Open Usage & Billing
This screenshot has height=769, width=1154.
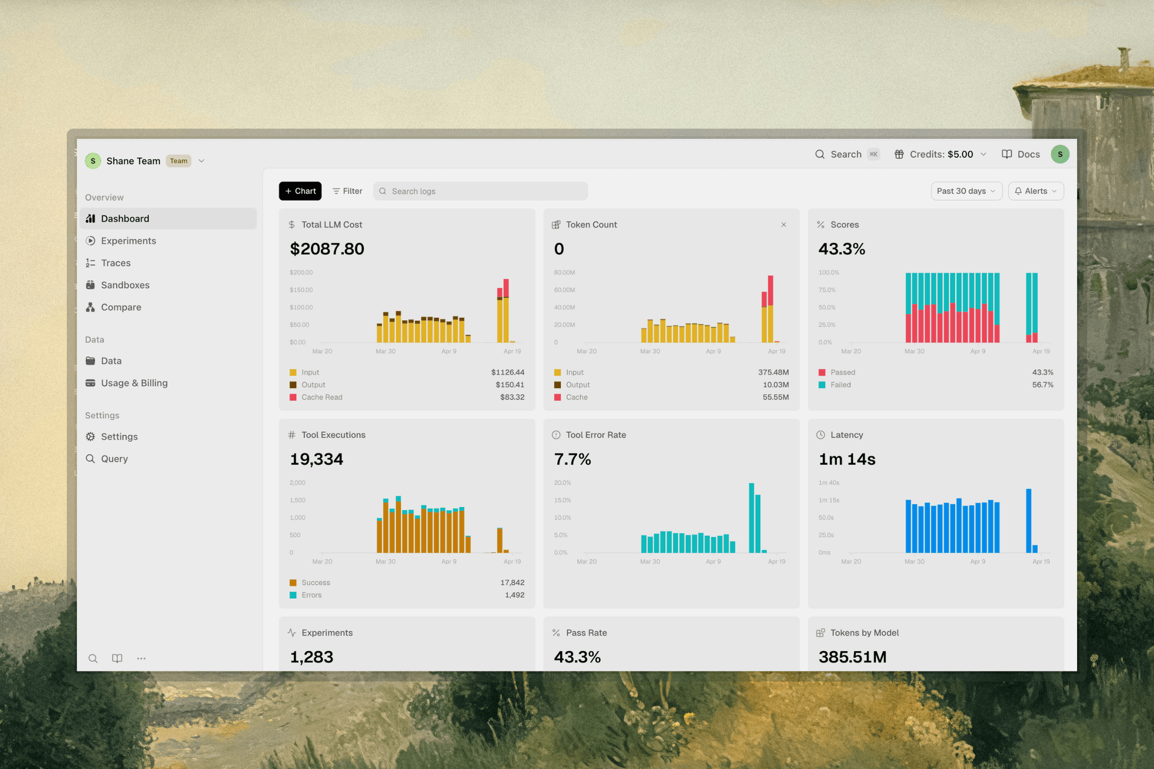(x=134, y=383)
